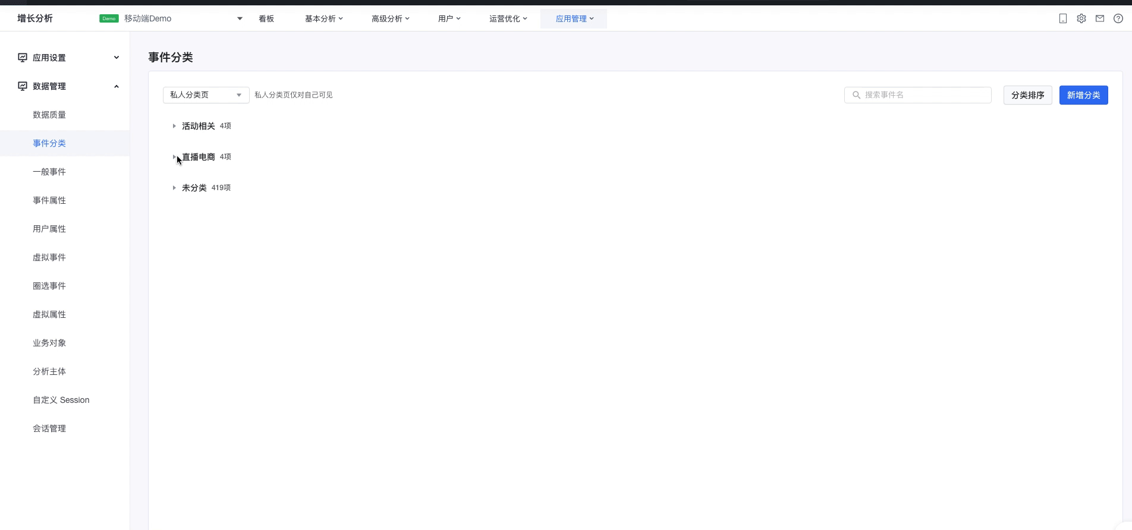This screenshot has width=1132, height=530.
Task: Select 事件分类 in the sidebar
Action: (x=64, y=143)
